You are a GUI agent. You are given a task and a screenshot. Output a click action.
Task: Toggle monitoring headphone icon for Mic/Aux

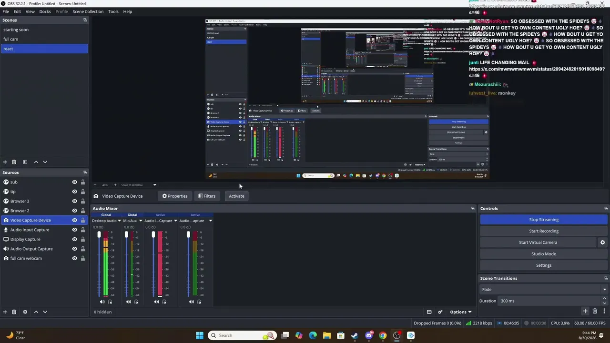pos(136,302)
